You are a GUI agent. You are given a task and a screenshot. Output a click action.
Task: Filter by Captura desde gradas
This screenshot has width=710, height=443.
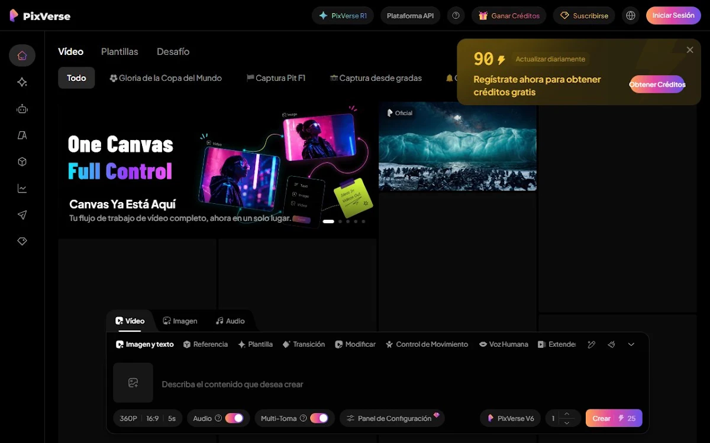pyautogui.click(x=376, y=78)
